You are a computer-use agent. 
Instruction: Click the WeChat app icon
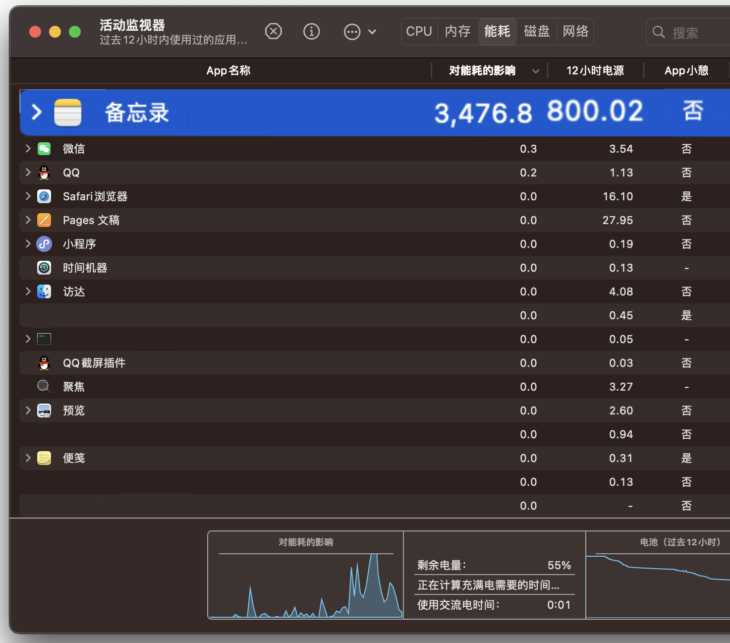44,149
